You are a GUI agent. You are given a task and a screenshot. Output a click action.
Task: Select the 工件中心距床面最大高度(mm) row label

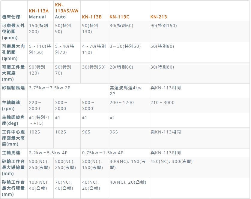point(13,138)
